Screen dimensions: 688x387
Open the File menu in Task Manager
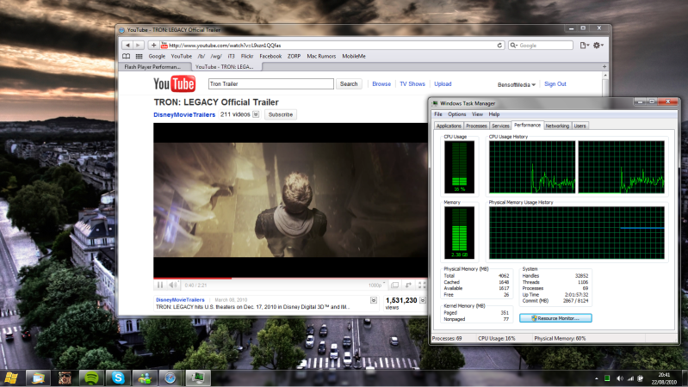click(438, 114)
